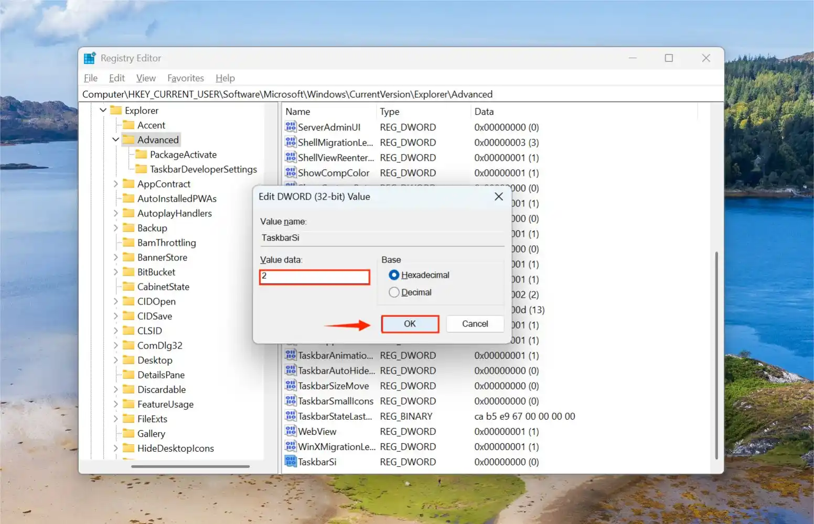Click the Explorer folder icon in tree
Screen dimensions: 814x524
(x=116, y=110)
